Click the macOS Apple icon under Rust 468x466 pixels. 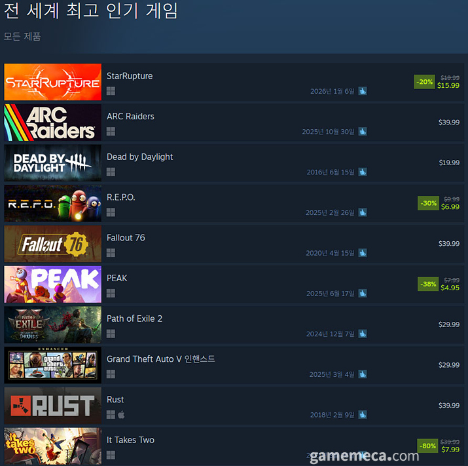coord(121,415)
